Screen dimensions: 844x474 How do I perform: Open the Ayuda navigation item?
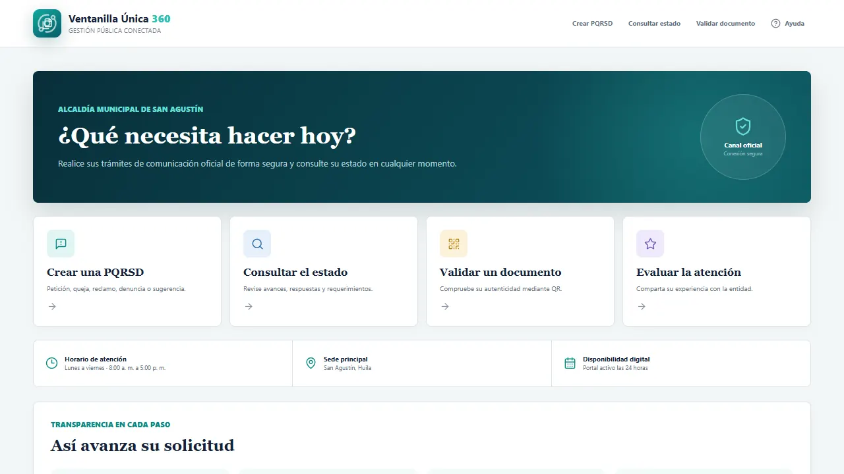(787, 24)
